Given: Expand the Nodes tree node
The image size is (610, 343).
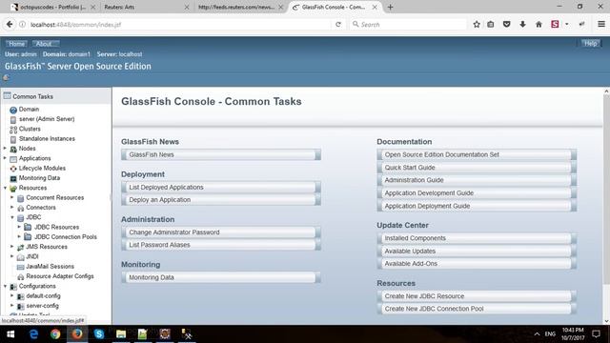Looking at the screenshot, I should 5,149.
